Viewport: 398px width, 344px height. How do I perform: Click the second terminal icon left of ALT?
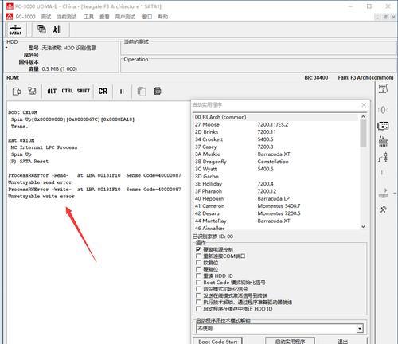click(32, 91)
